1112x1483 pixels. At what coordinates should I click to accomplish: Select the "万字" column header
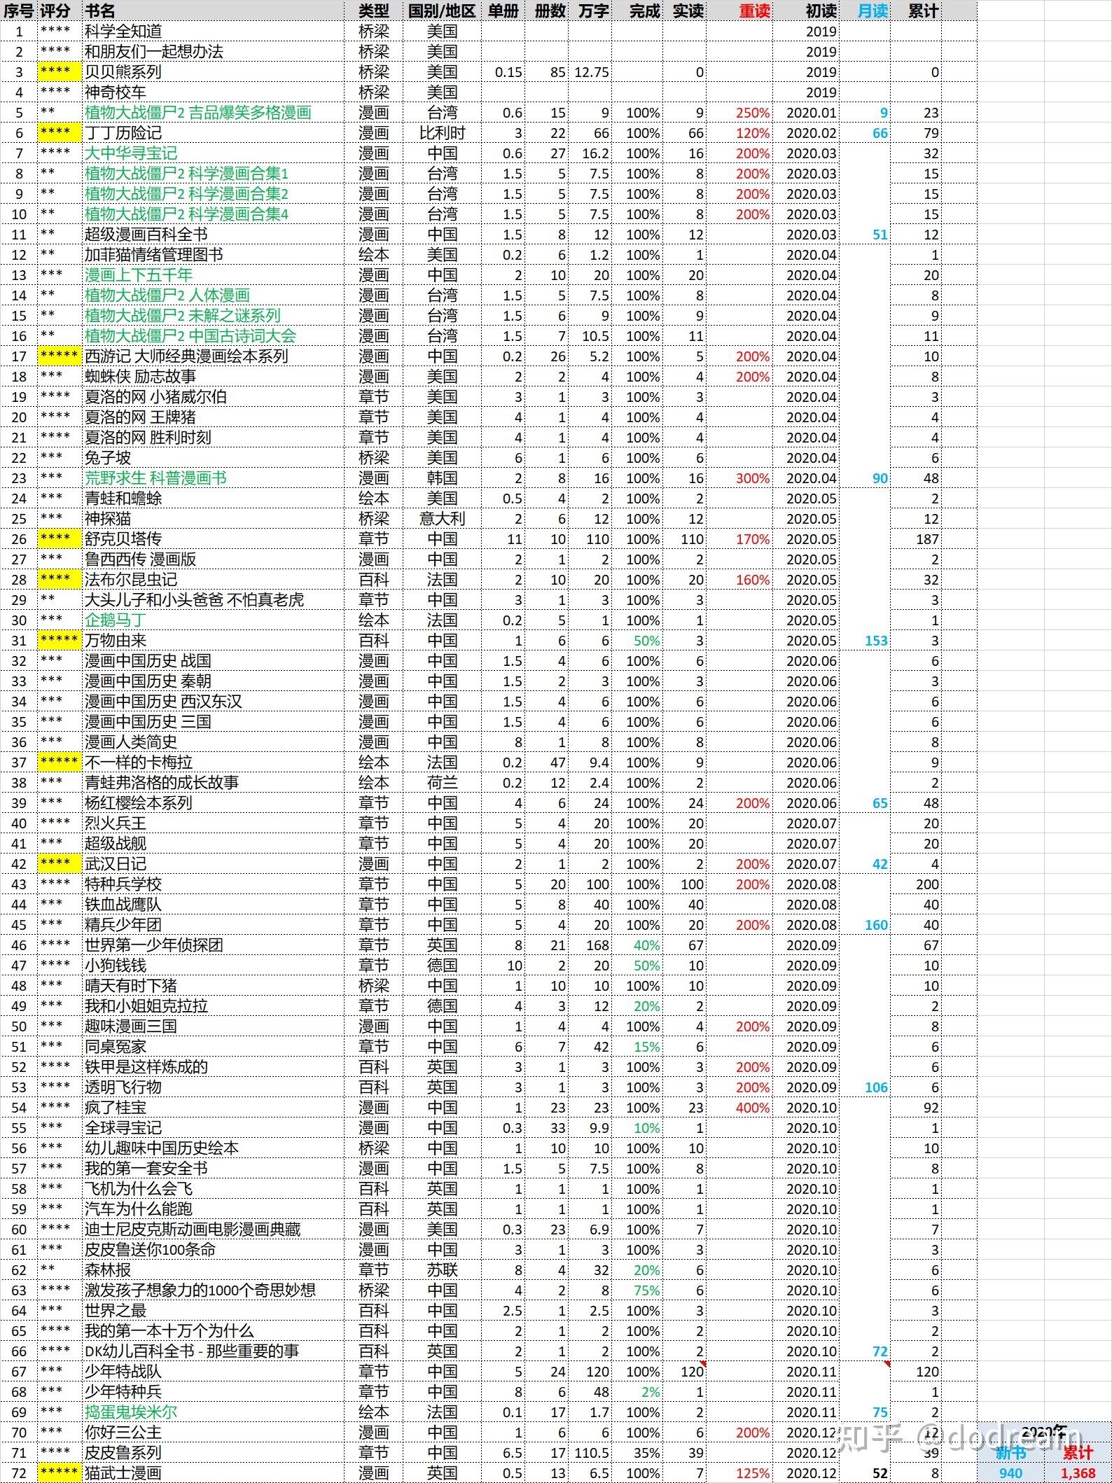594,11
